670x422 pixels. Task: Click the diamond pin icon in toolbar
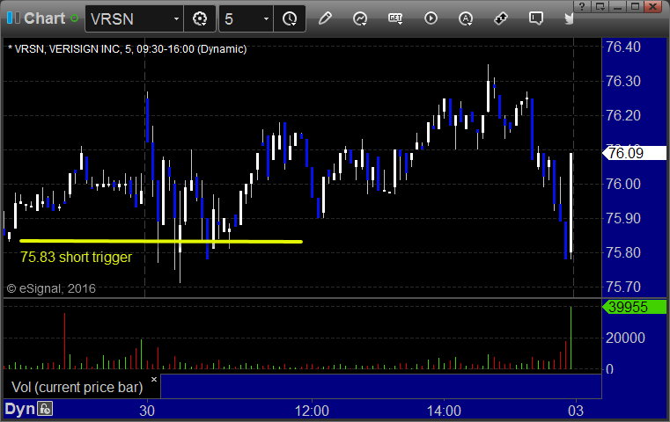(501, 18)
